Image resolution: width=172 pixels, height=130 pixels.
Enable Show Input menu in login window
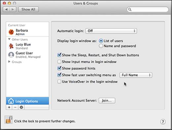[59, 62]
